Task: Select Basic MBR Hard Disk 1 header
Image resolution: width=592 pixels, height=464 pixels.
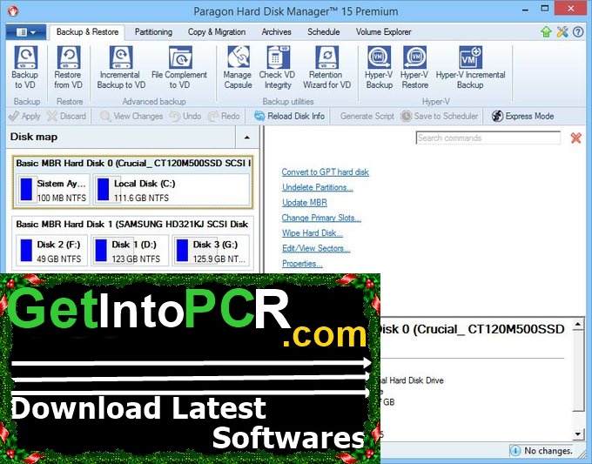Action: tap(132, 225)
